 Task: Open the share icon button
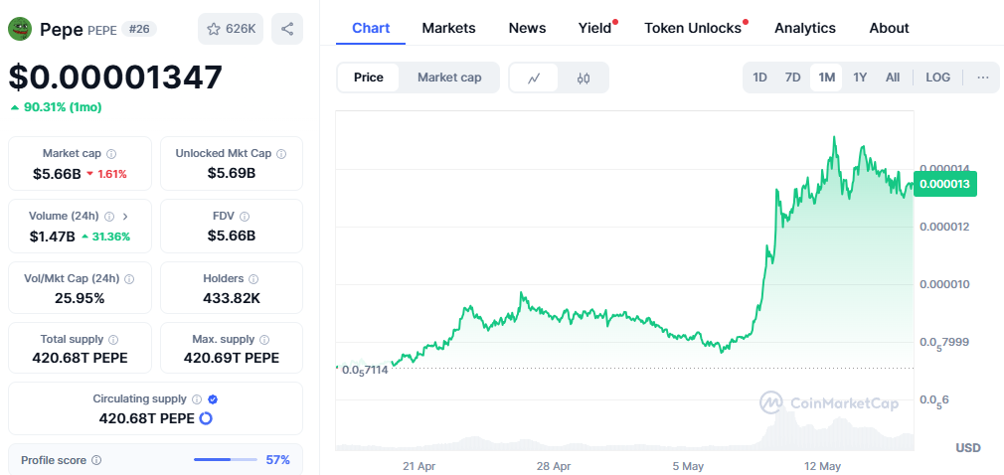287,29
